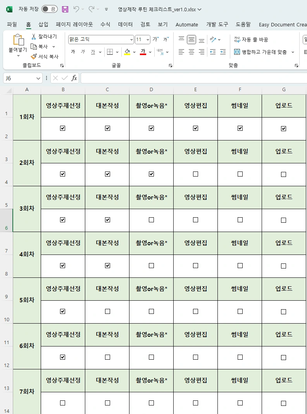Undo the last action

pyautogui.click(x=76, y=9)
